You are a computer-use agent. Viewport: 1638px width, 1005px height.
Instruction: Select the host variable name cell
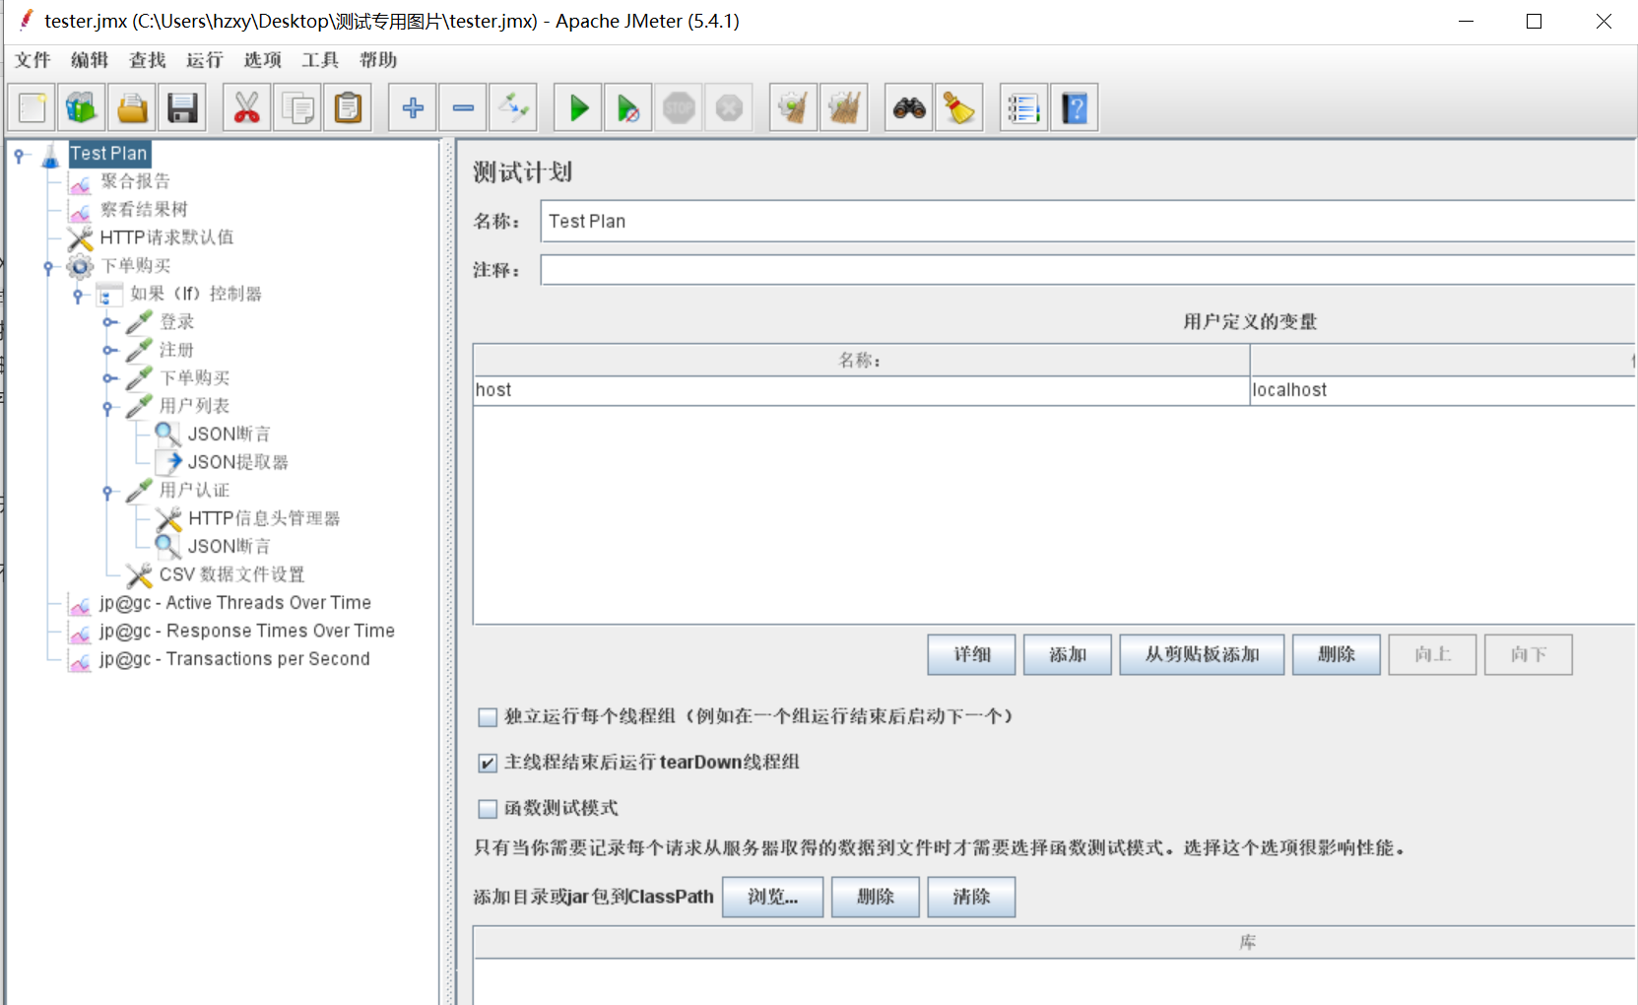click(x=861, y=390)
